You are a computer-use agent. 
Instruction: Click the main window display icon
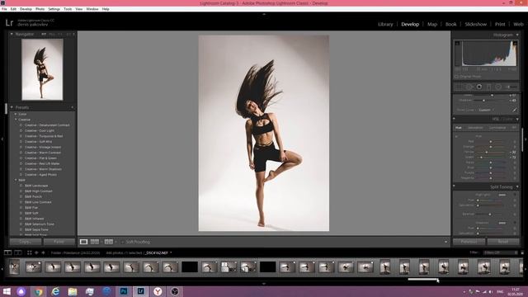point(7,252)
